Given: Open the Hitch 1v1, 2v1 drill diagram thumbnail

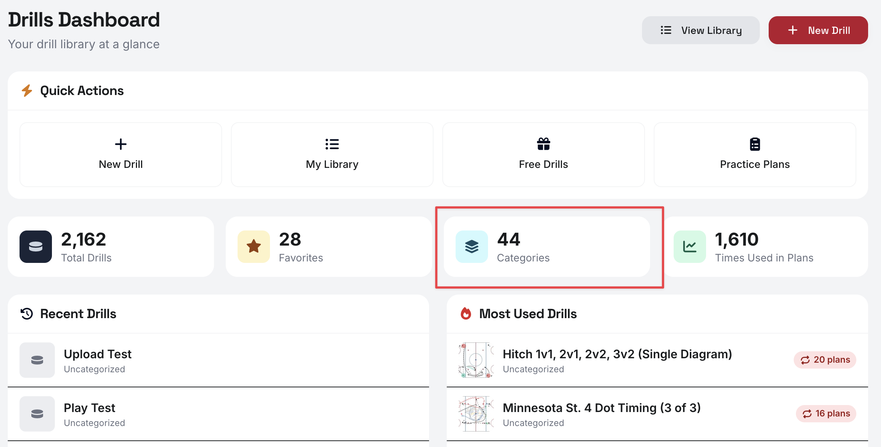Looking at the screenshot, I should pos(476,360).
